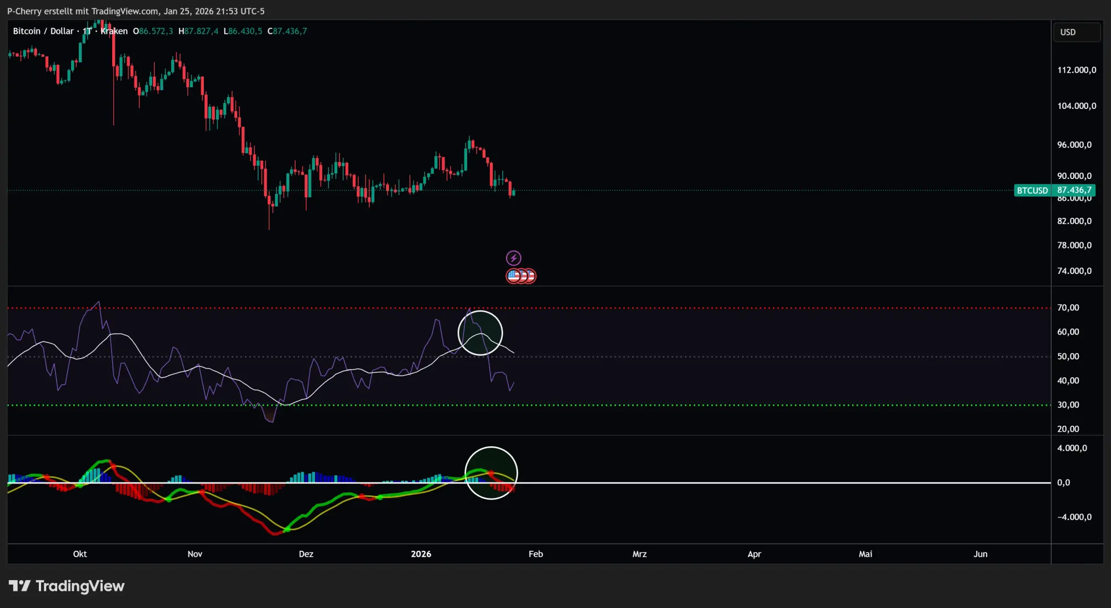Select the Feb label on the time axis
Viewport: 1111px width, 608px height.
pos(535,554)
